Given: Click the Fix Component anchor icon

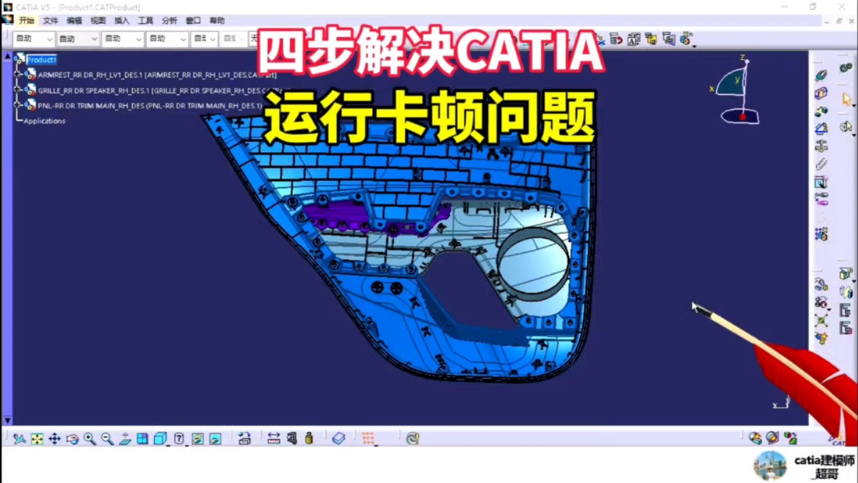Looking at the screenshot, I should click(x=821, y=146).
